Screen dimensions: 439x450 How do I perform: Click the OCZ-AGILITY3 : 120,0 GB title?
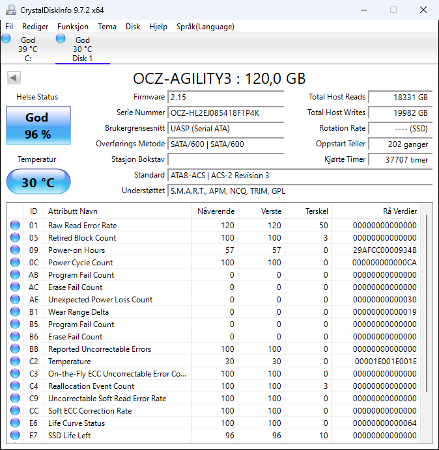(219, 78)
